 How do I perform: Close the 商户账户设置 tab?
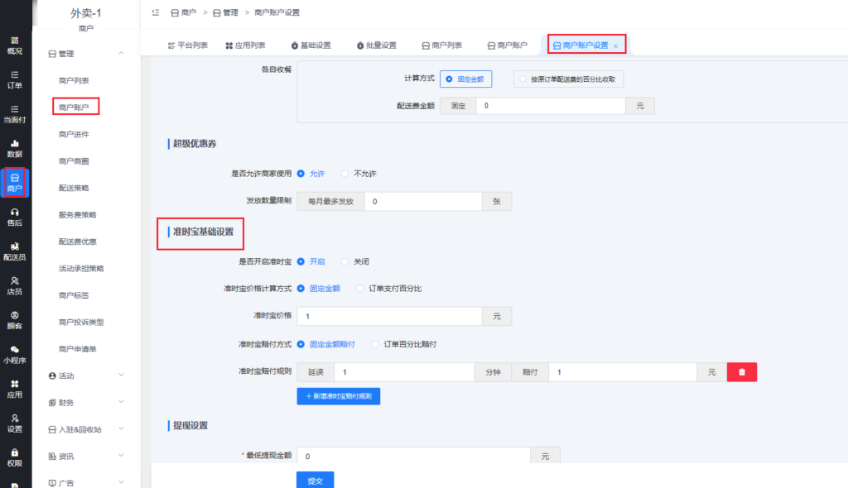coord(615,45)
